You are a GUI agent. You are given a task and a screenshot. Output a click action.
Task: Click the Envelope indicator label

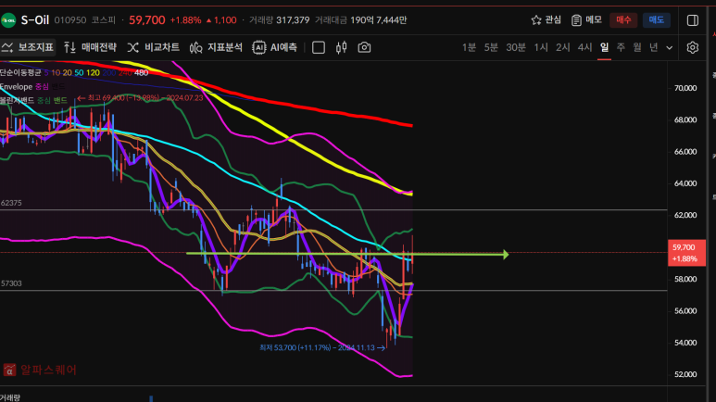click(16, 87)
